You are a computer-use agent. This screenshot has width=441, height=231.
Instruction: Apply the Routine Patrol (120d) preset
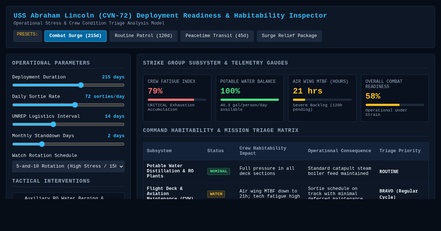click(143, 36)
